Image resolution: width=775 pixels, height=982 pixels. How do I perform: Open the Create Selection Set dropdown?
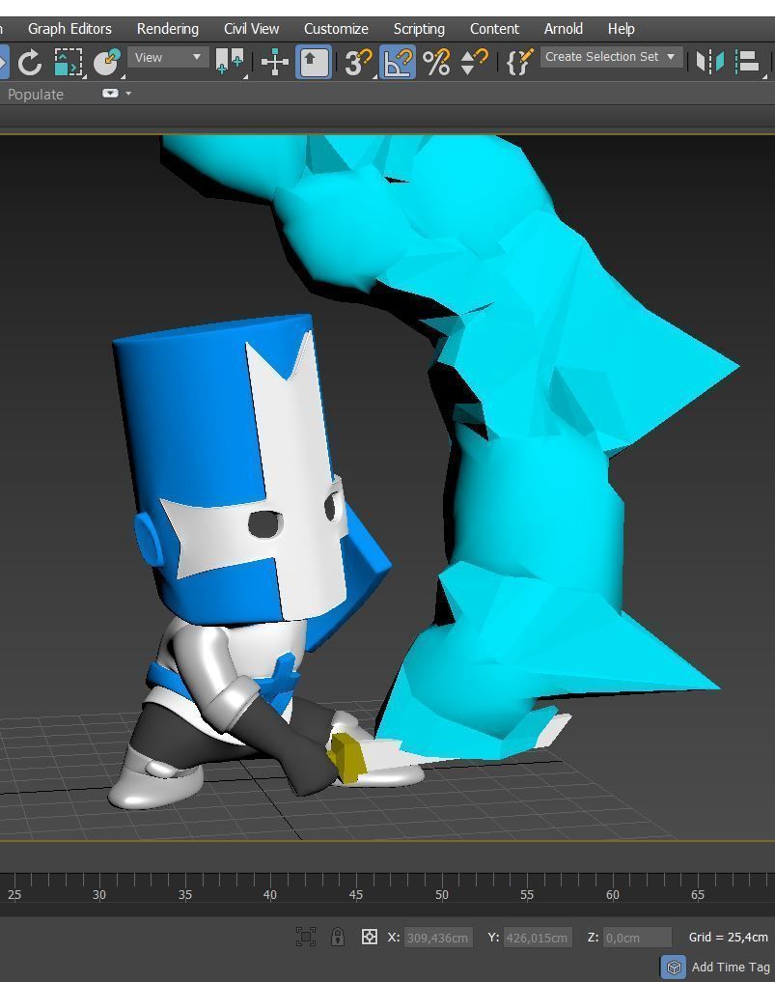tap(611, 56)
